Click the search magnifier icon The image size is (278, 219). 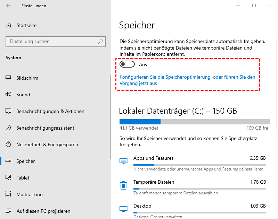(x=101, y=41)
